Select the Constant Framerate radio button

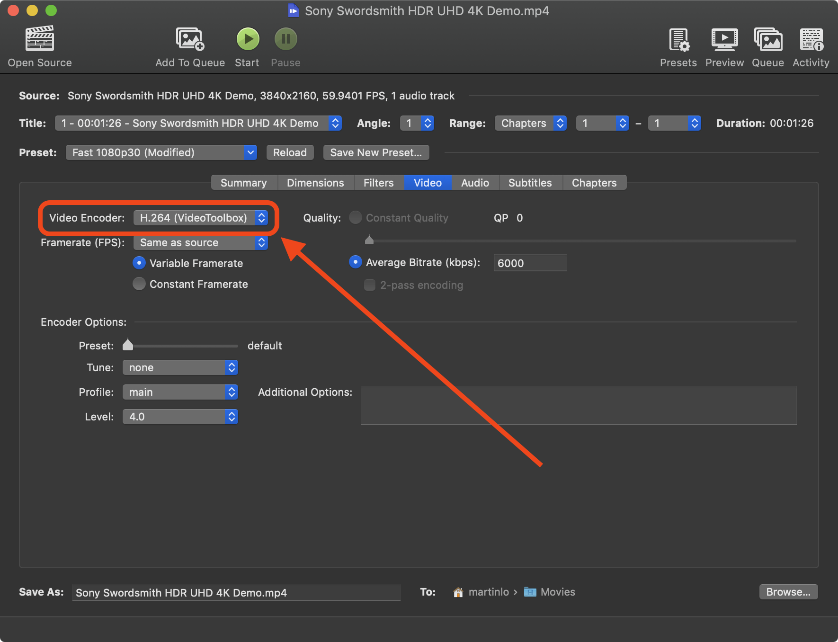tap(139, 284)
